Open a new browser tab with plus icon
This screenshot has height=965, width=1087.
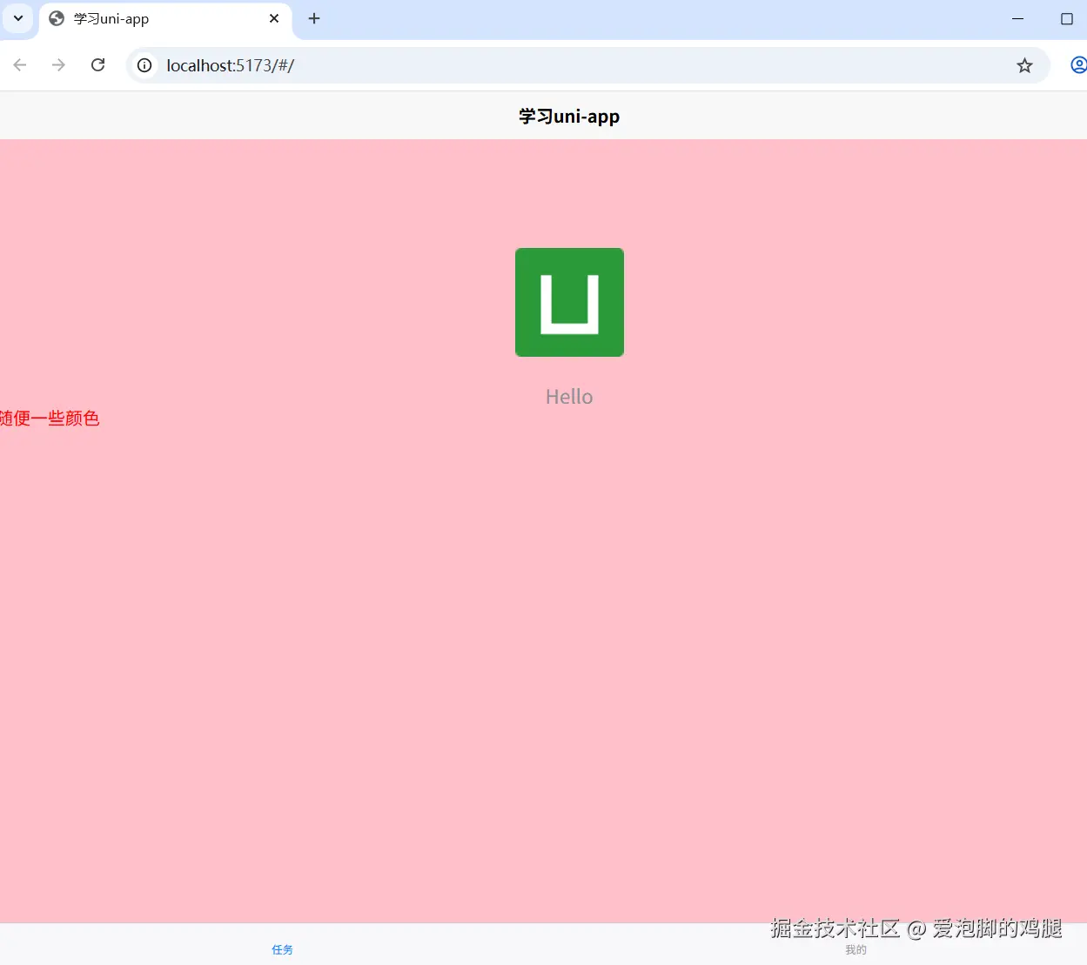pyautogui.click(x=314, y=18)
